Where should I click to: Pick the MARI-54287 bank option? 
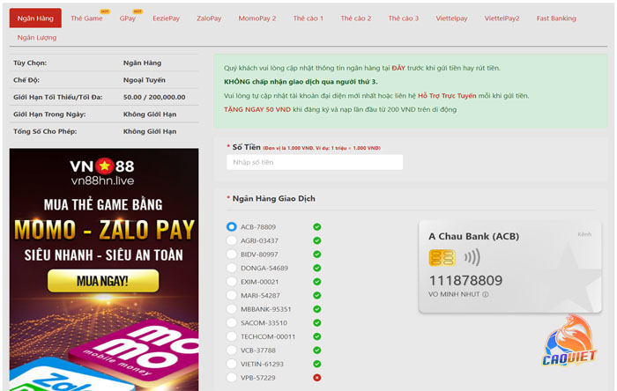pyautogui.click(x=231, y=295)
